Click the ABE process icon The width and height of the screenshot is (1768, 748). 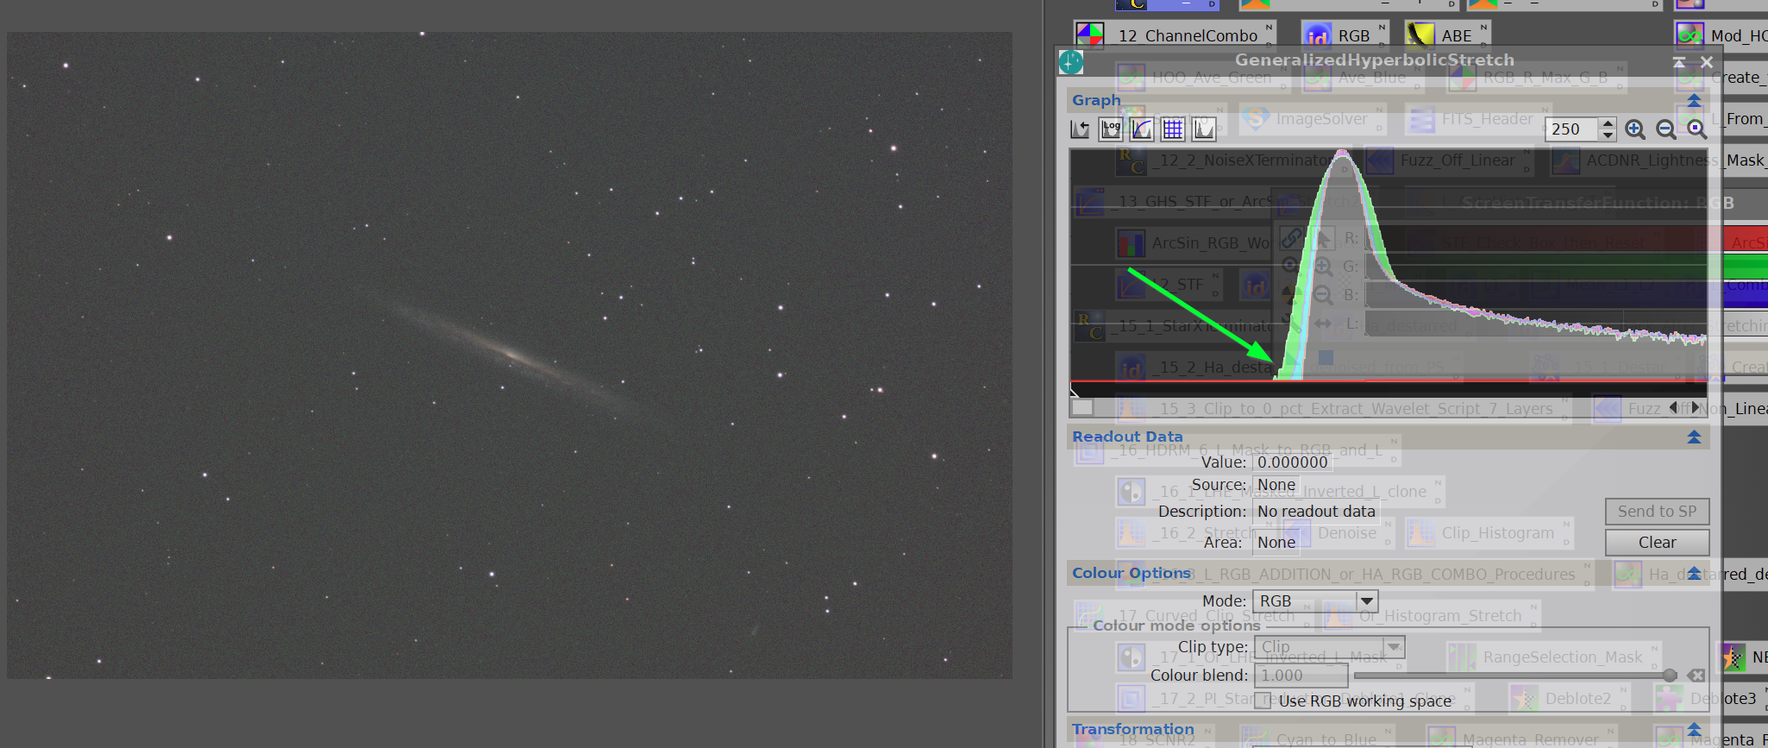coord(1420,35)
